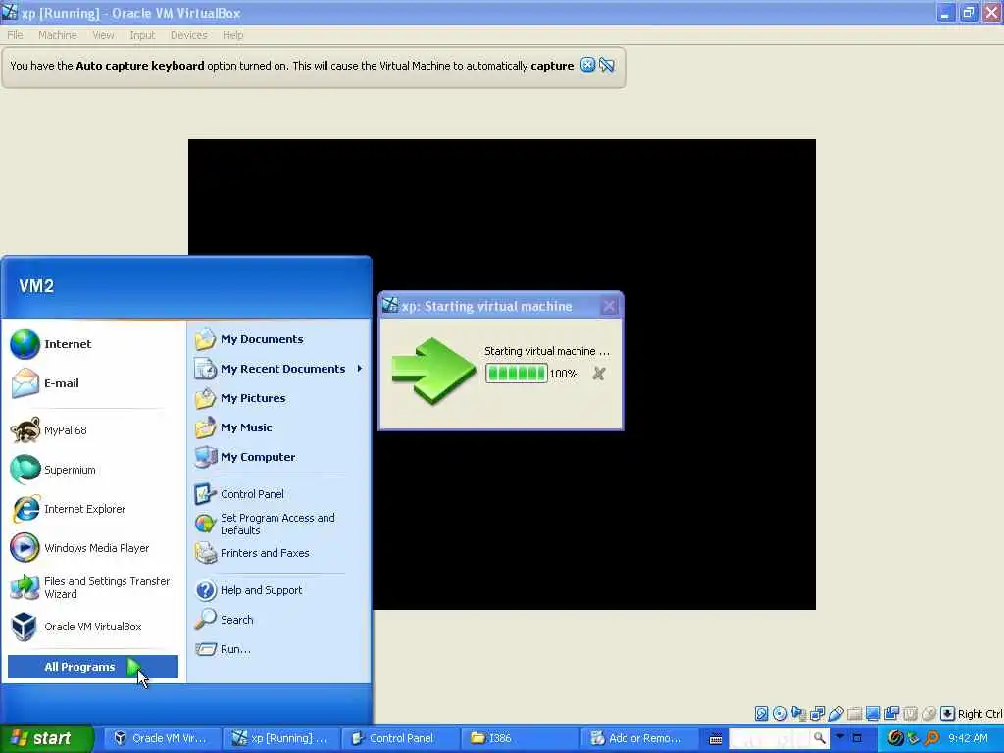Switch to I386 folder taskbar button
This screenshot has width=1004, height=753.
(x=519, y=738)
